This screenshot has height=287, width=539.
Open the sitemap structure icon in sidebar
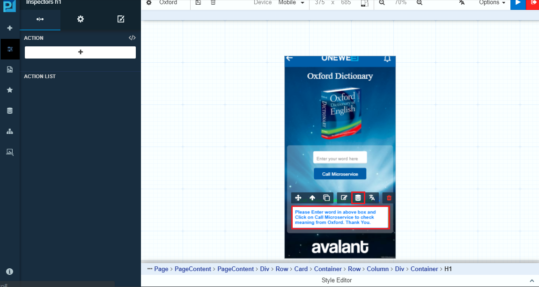coord(10,131)
